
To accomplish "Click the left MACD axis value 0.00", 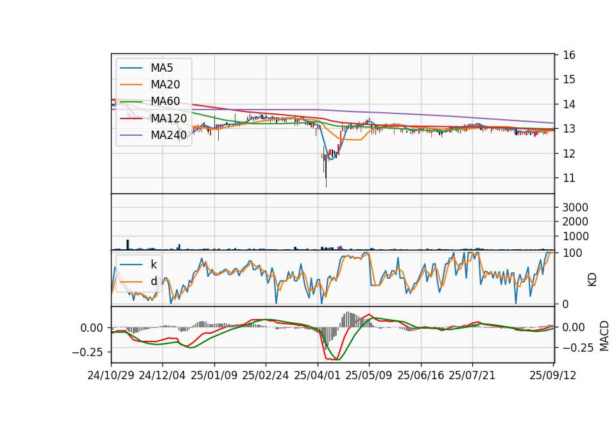I will pyautogui.click(x=92, y=328).
